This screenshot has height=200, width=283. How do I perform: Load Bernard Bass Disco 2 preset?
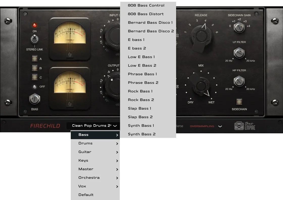tap(148, 31)
